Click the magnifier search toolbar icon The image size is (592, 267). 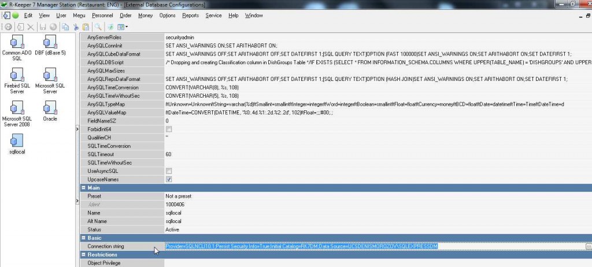pyautogui.click(x=98, y=27)
